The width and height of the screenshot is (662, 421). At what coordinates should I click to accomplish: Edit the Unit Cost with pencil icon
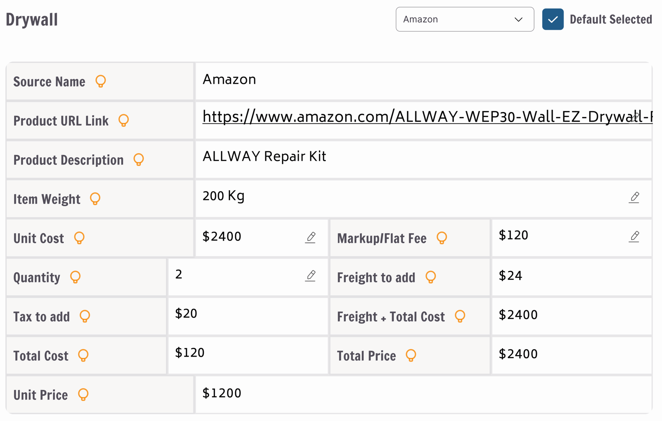(x=310, y=238)
